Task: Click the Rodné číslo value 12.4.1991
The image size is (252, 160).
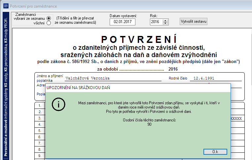Action: coord(204,78)
